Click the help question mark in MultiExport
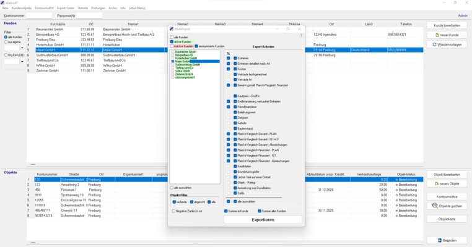The width and height of the screenshot is (472, 247). coord(301,36)
